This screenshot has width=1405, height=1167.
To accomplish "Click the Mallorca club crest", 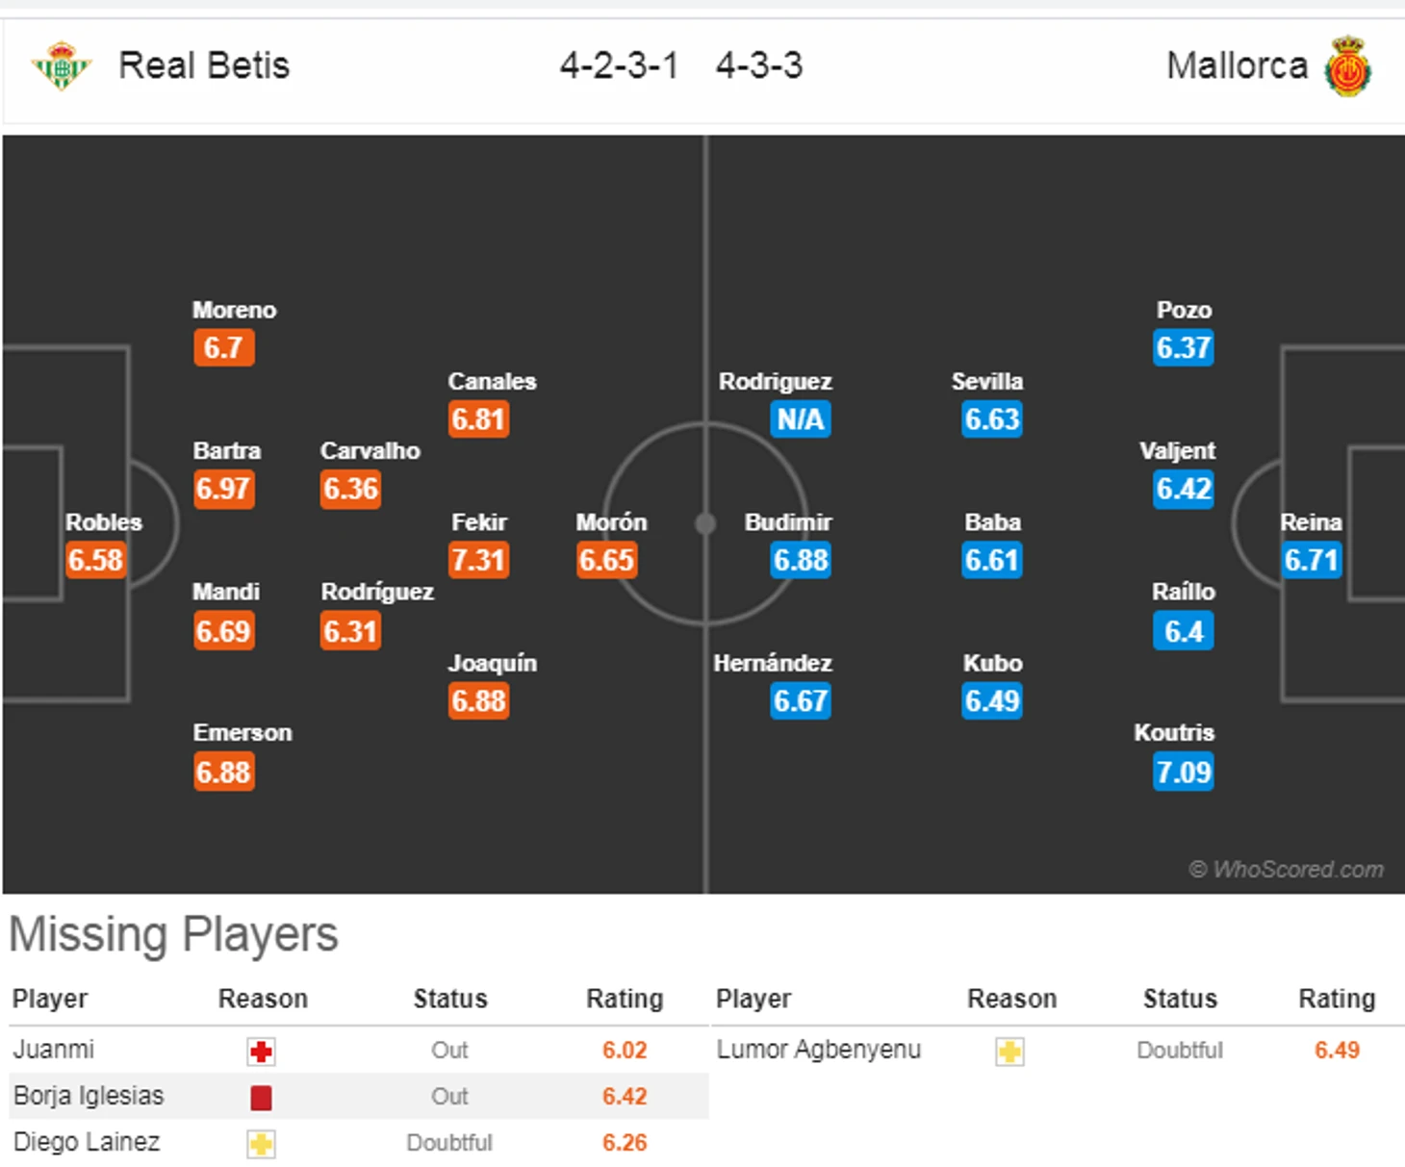I will pyautogui.click(x=1347, y=65).
